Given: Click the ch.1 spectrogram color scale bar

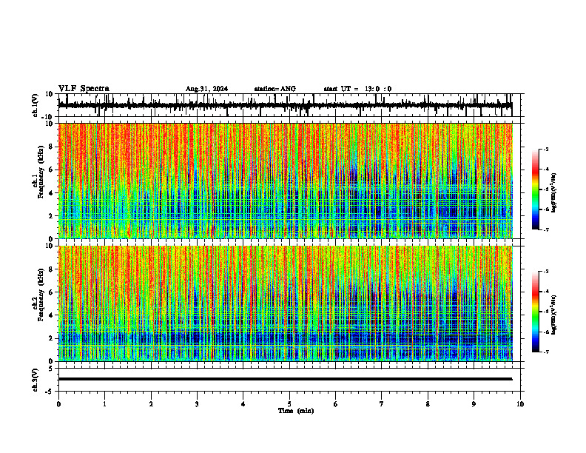Looking at the screenshot, I should coord(536,189).
